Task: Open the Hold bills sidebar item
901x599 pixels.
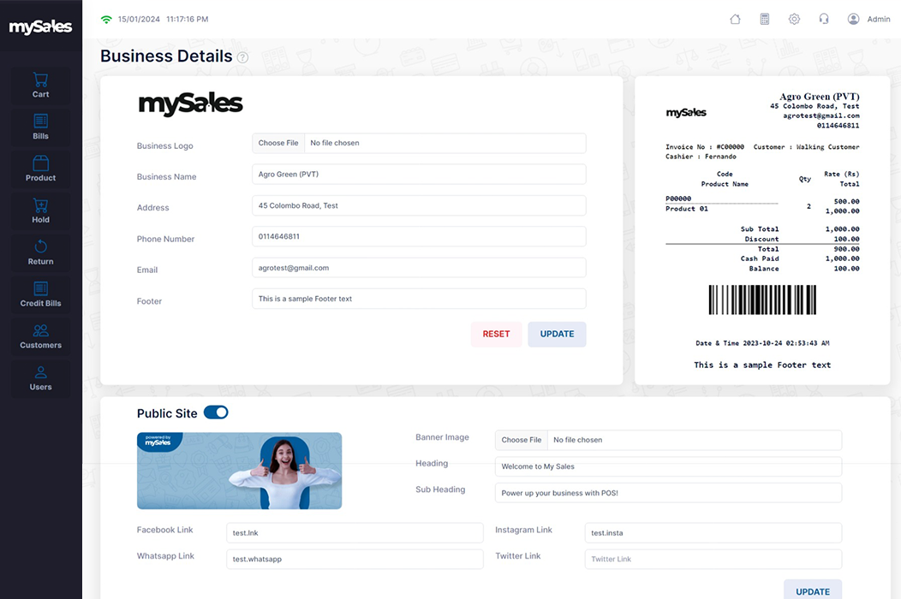Action: 40,211
